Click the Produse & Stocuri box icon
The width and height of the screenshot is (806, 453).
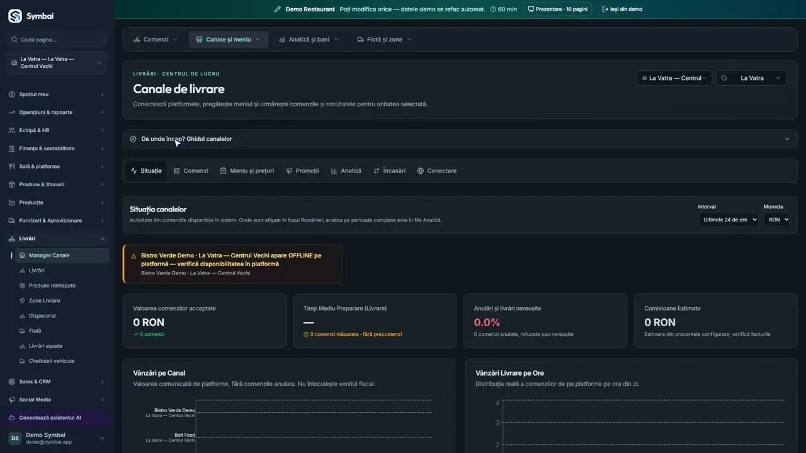click(x=12, y=184)
